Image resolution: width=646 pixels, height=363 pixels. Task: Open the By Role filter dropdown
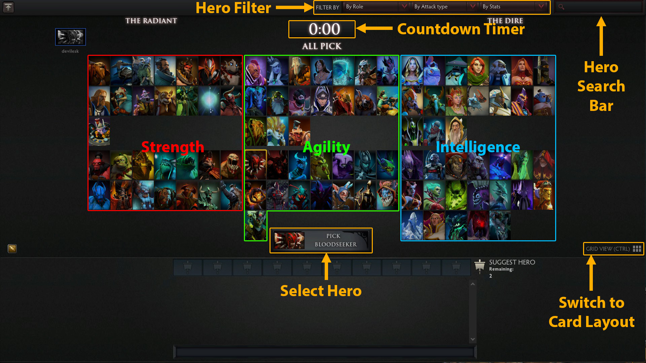(x=375, y=7)
